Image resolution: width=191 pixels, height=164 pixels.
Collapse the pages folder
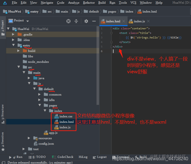(x=40, y=105)
